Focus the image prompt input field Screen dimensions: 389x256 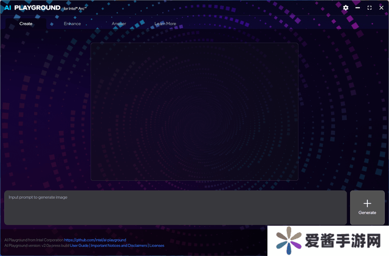(175, 208)
